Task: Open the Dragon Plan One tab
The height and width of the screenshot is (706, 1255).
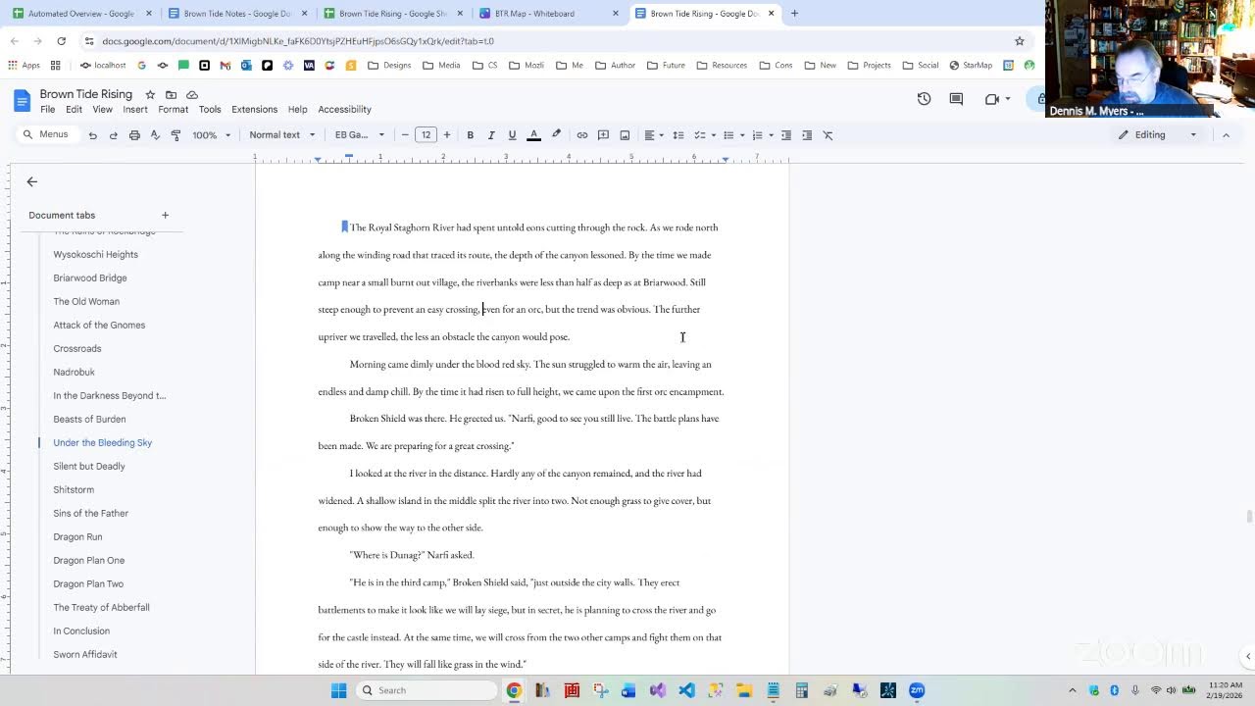Action: (x=89, y=560)
